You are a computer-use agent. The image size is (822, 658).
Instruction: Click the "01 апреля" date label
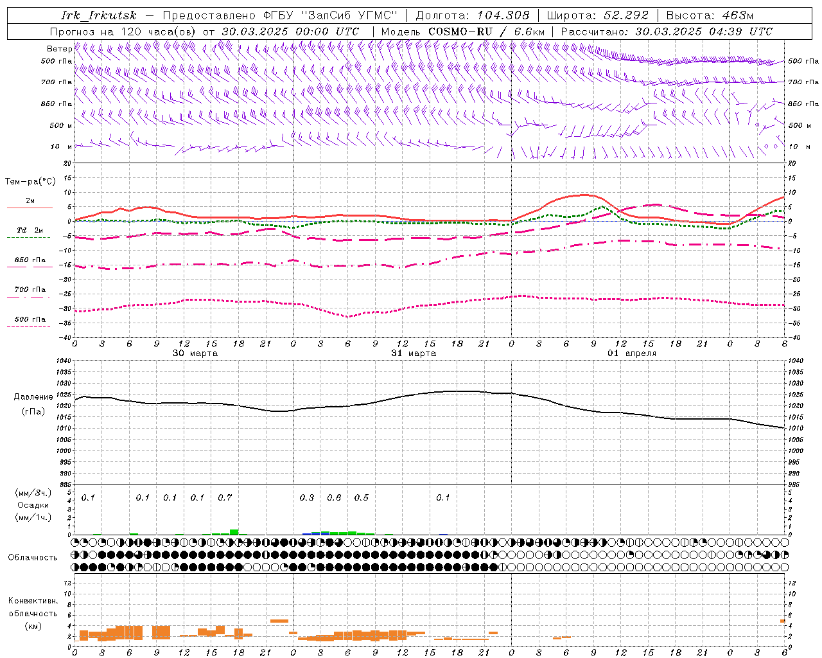(632, 353)
